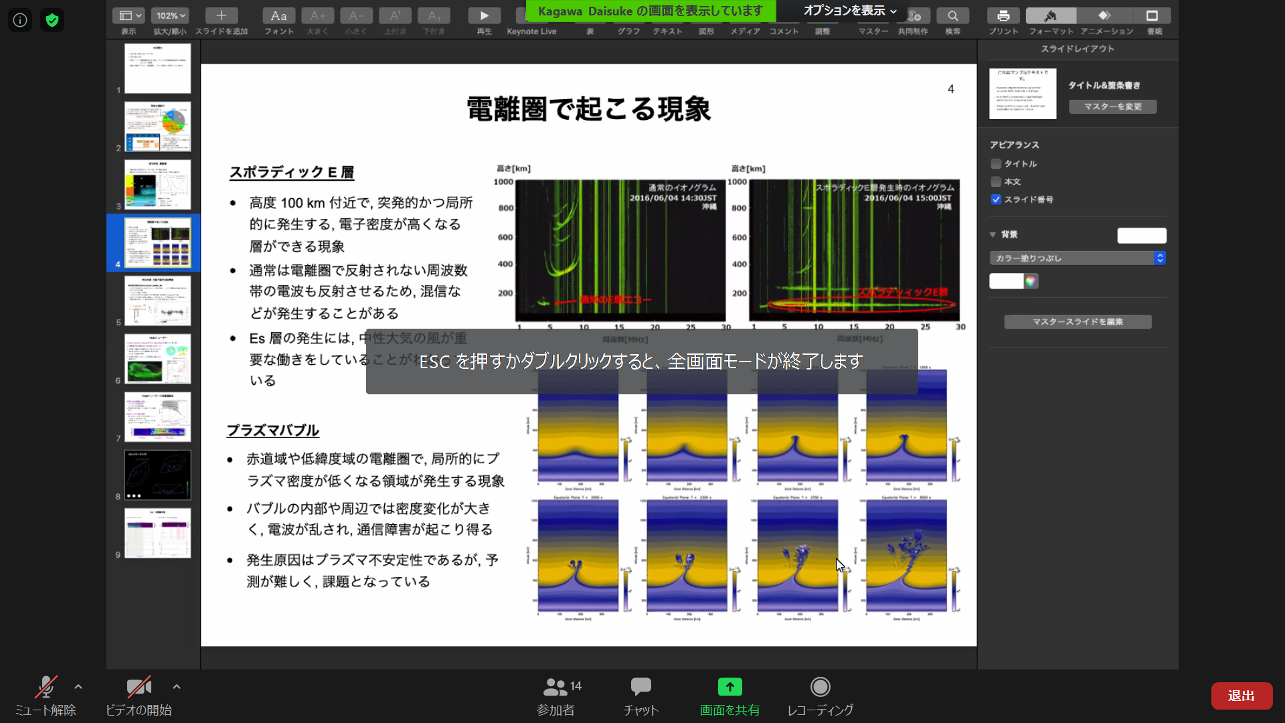Open the Keynote Live toolbar item

pyautogui.click(x=531, y=31)
